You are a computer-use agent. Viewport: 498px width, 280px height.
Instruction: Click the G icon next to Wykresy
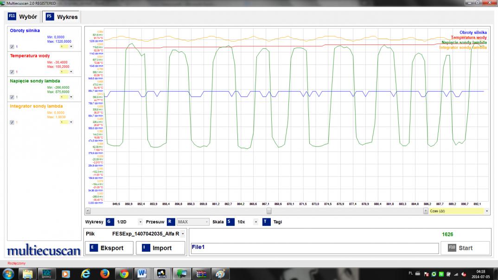point(110,222)
